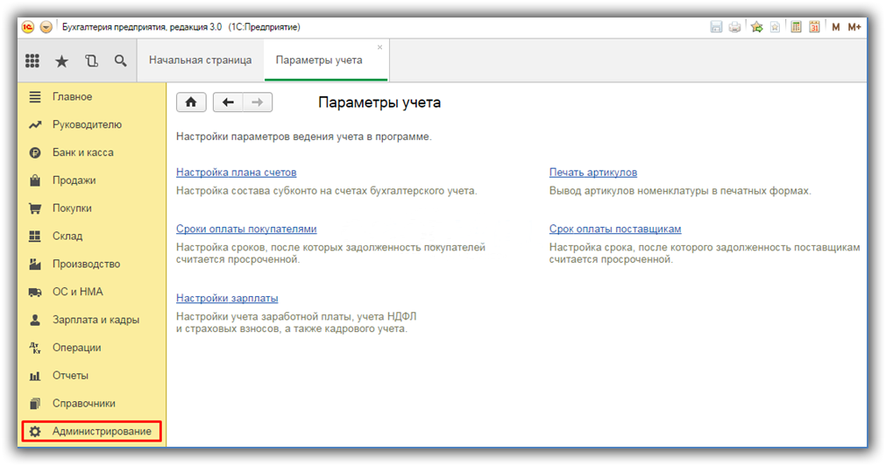This screenshot has width=886, height=466.
Task: Open the Настройки зарплаты link
Action: click(227, 298)
